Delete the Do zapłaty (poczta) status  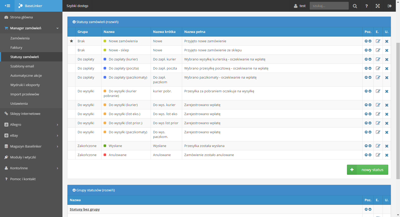(387, 68)
